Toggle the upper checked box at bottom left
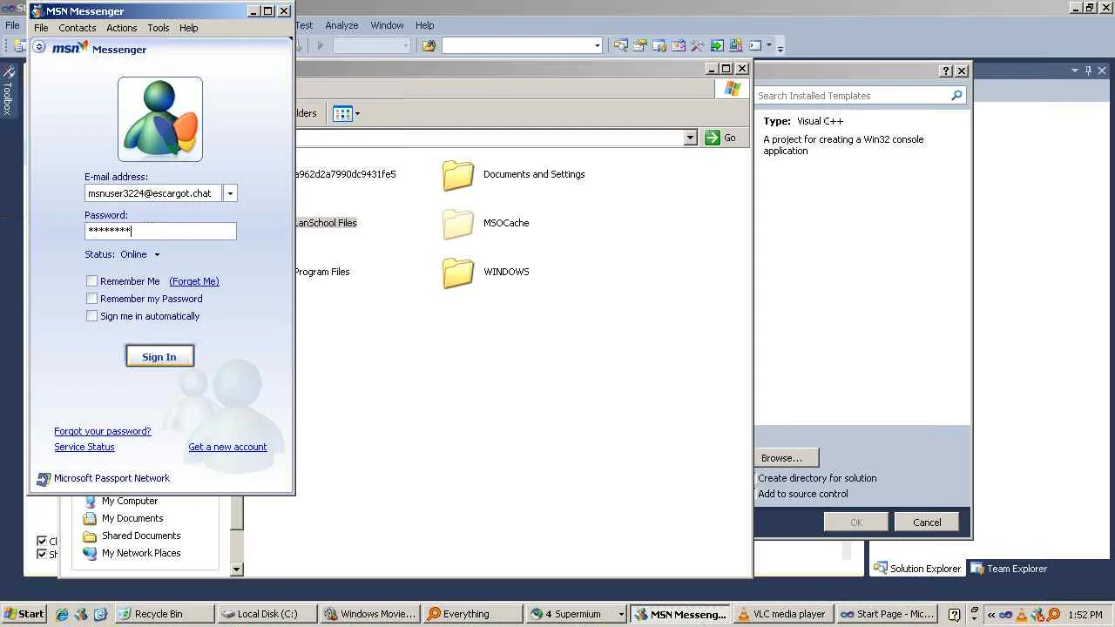The height and width of the screenshot is (627, 1115). click(41, 541)
